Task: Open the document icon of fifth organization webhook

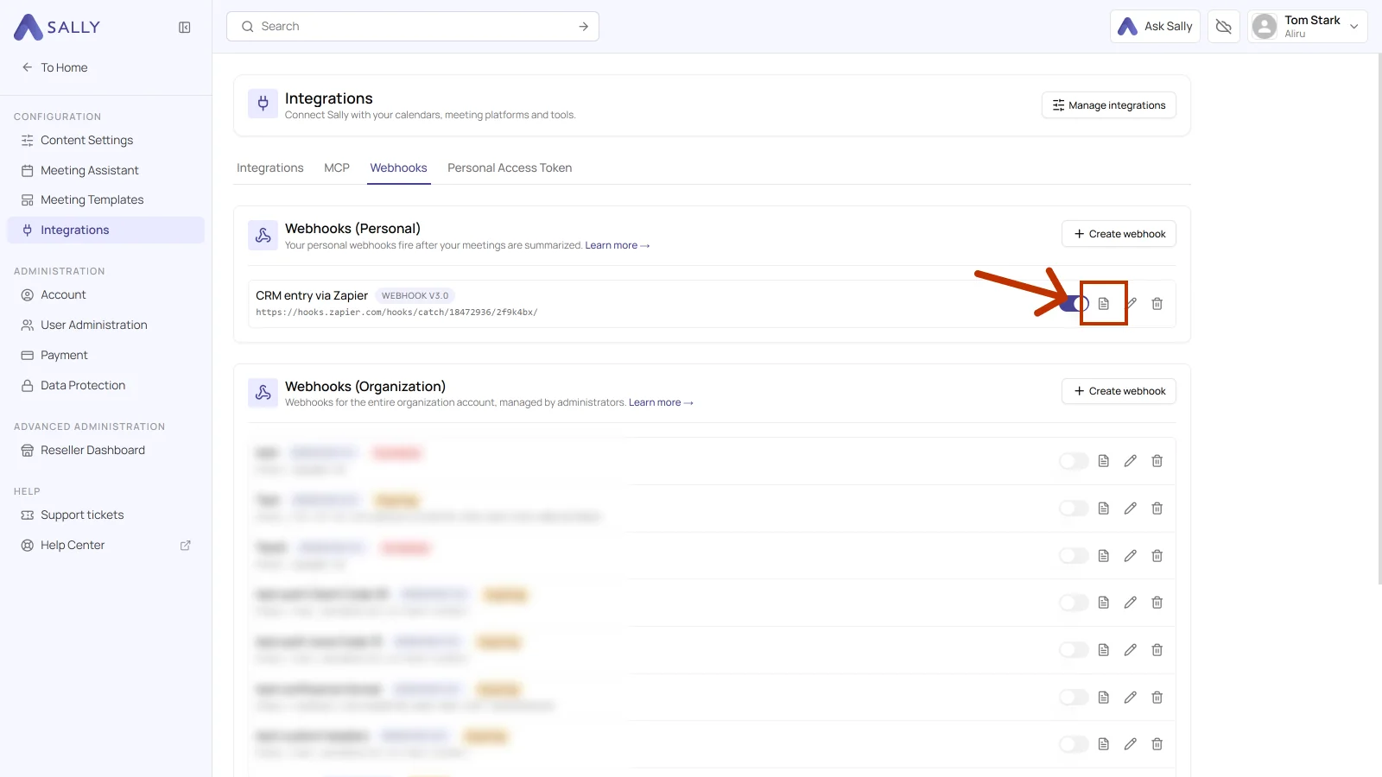Action: (1104, 650)
